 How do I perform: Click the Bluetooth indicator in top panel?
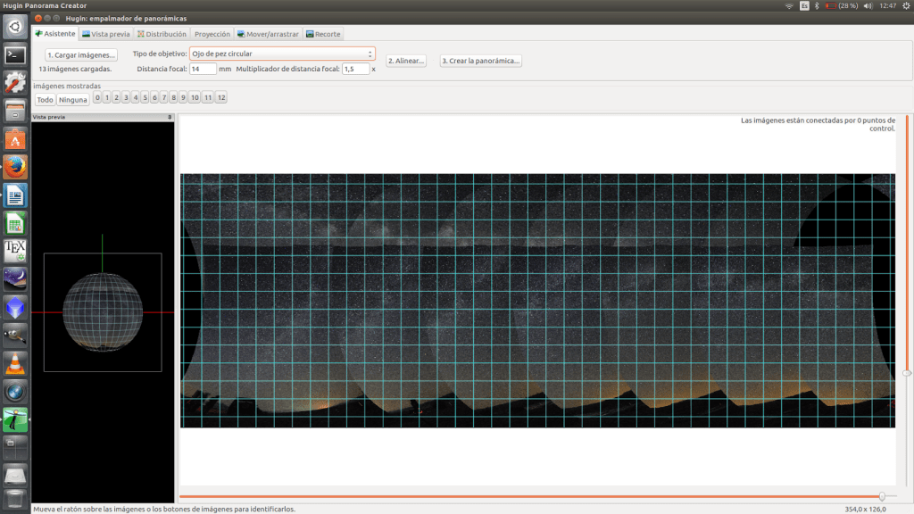click(x=817, y=5)
